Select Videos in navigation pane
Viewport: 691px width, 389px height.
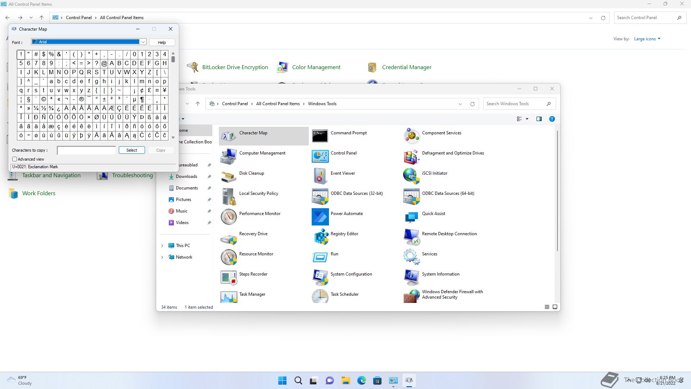(x=182, y=223)
